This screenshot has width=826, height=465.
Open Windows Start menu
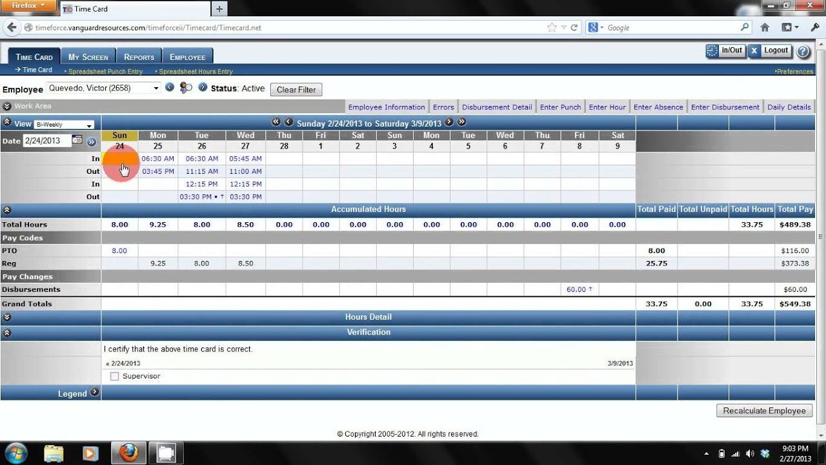pyautogui.click(x=16, y=453)
